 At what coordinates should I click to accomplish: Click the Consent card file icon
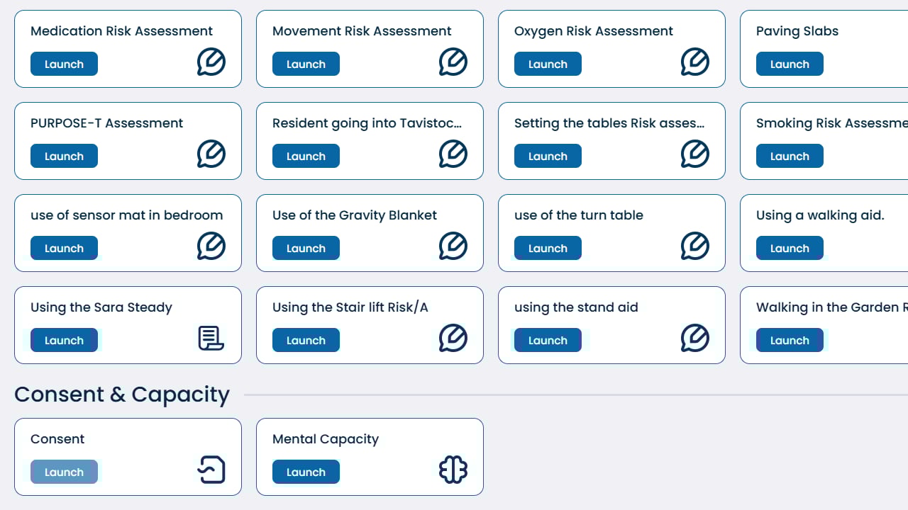click(x=211, y=470)
